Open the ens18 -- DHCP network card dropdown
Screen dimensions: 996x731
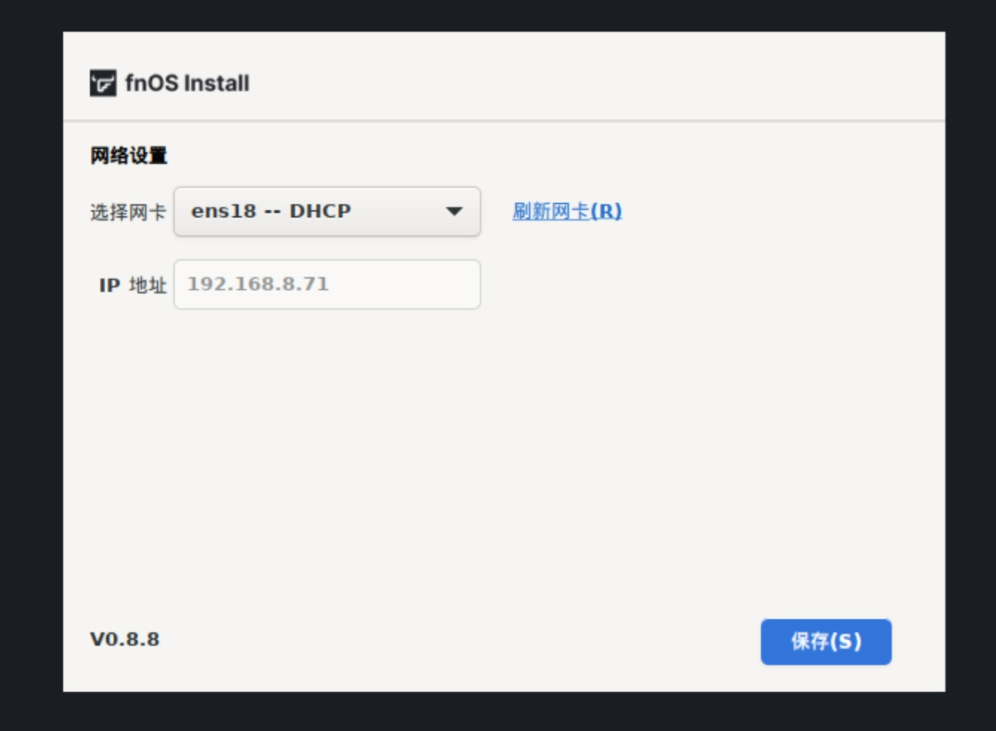(x=327, y=211)
